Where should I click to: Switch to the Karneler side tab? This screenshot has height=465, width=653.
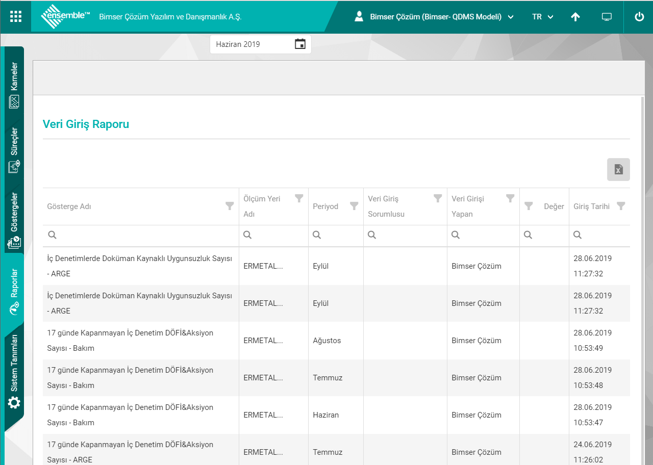[x=14, y=84]
